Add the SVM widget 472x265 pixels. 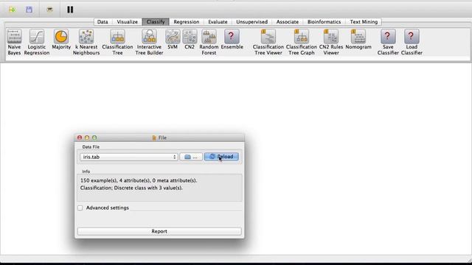pyautogui.click(x=173, y=39)
